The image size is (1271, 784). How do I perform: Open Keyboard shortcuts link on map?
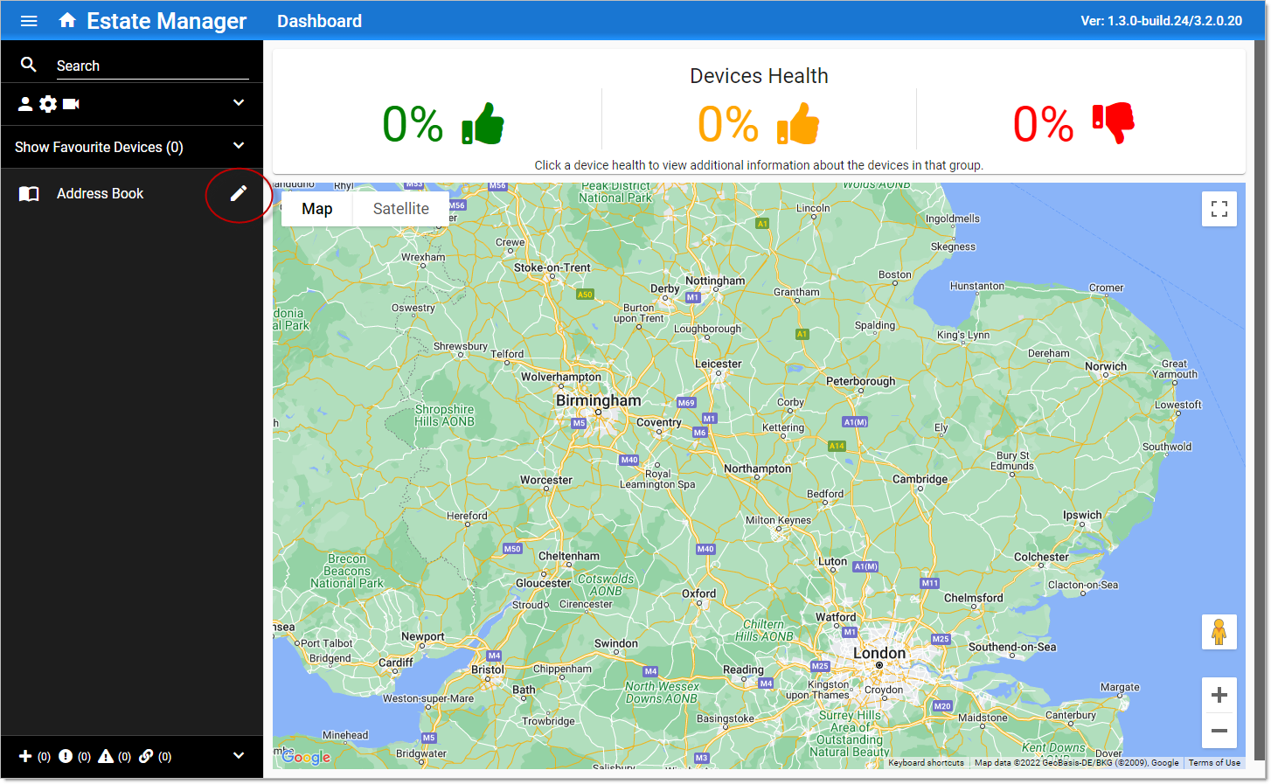click(926, 763)
